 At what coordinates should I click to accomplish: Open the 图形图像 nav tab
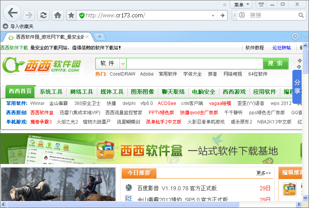[x=143, y=92]
